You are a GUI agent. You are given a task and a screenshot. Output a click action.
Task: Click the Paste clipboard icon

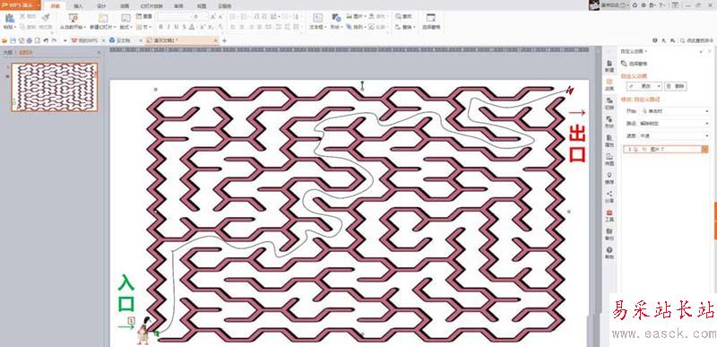(10, 18)
